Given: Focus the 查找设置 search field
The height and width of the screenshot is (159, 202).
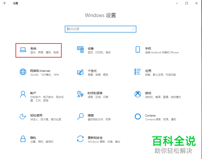Looking at the screenshot, I should [x=101, y=29].
